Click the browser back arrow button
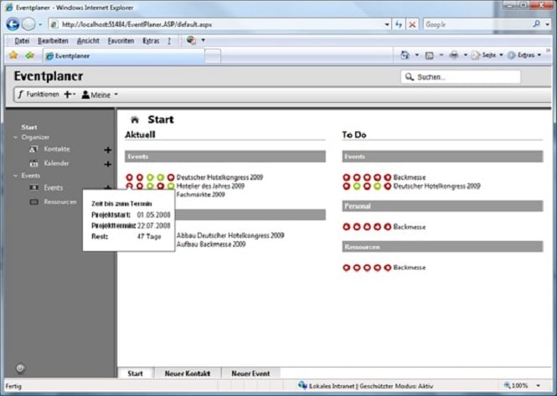The image size is (557, 396). [x=13, y=24]
